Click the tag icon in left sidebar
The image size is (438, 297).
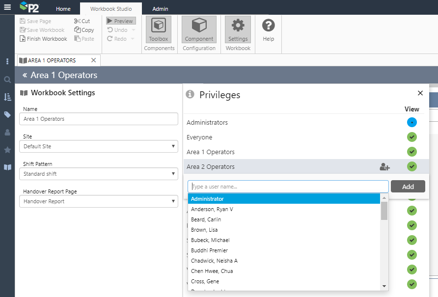coord(7,114)
